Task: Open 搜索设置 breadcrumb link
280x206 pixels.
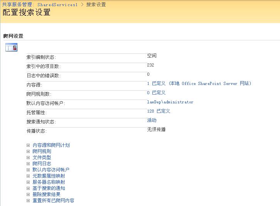Action: pos(96,5)
